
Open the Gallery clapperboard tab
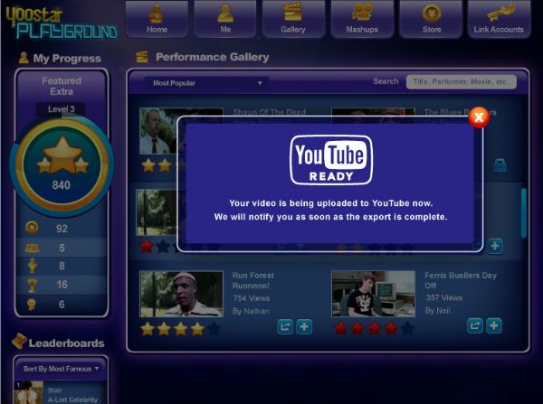tap(293, 19)
